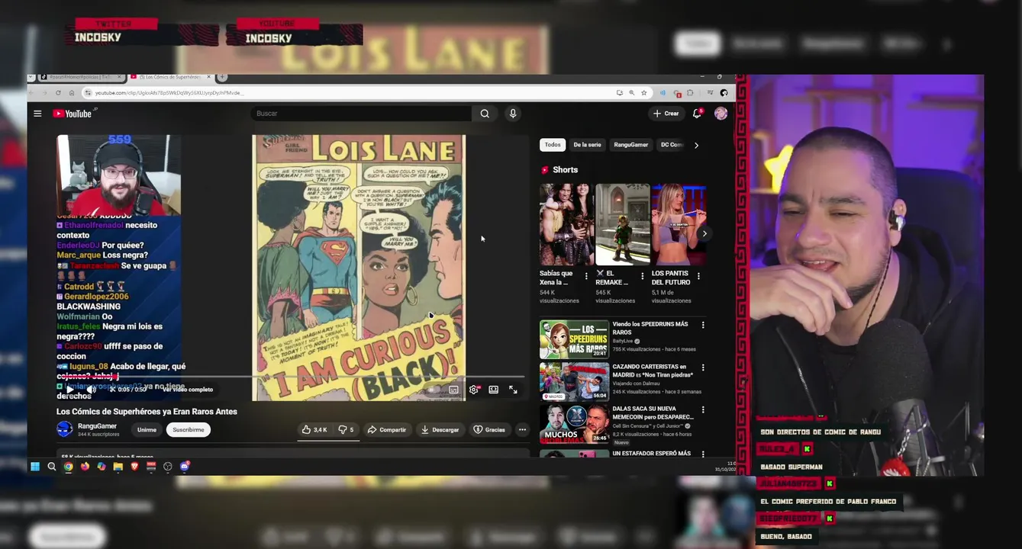This screenshot has width=1022, height=549.
Task: Open browser zoom magnifier icon
Action: click(x=631, y=93)
